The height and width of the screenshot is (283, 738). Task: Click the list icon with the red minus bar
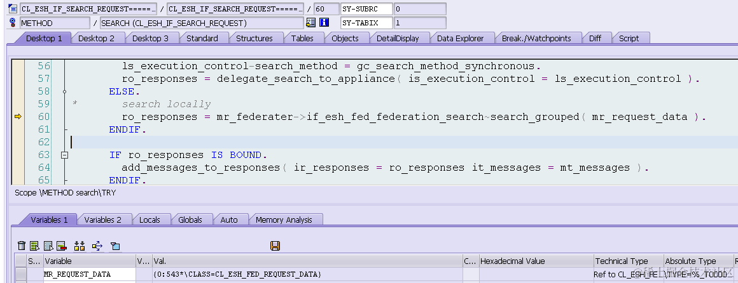(x=61, y=246)
